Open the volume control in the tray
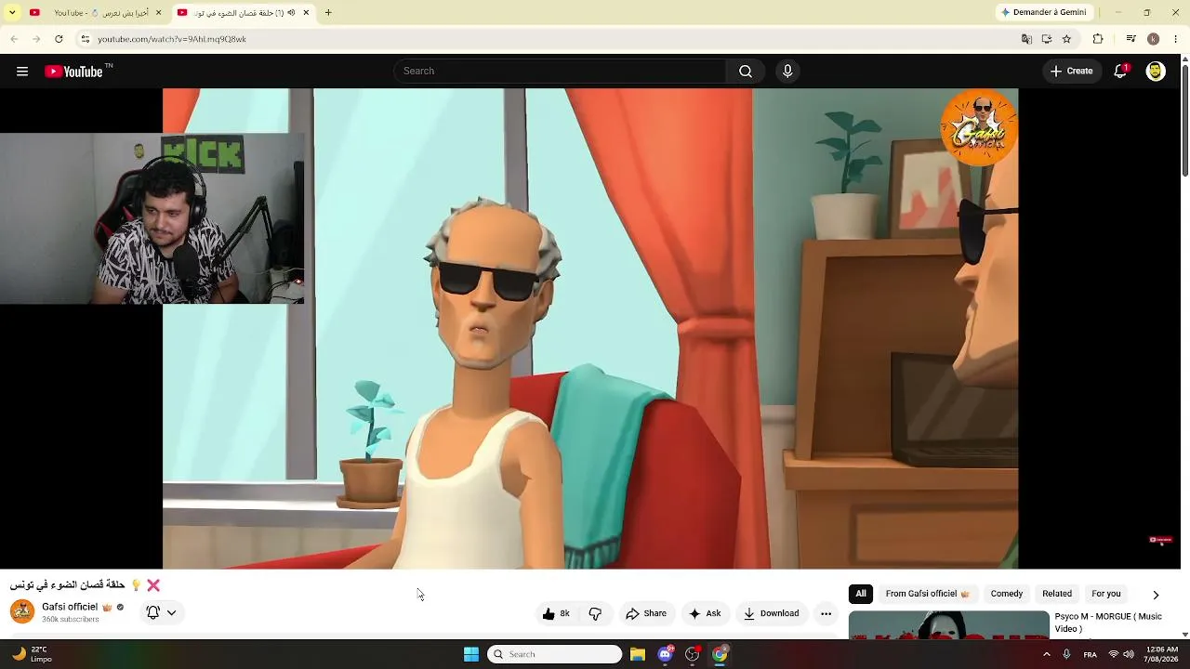This screenshot has height=669, width=1190. 1129,654
